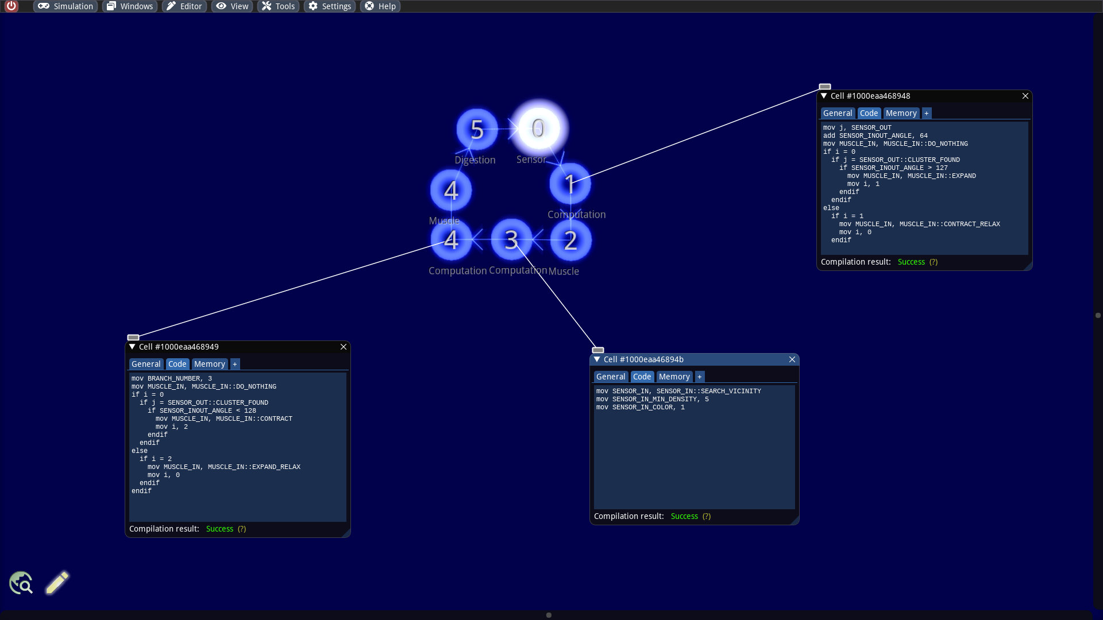Click the red power icon in menu bar
Image resolution: width=1103 pixels, height=620 pixels.
pyautogui.click(x=11, y=6)
